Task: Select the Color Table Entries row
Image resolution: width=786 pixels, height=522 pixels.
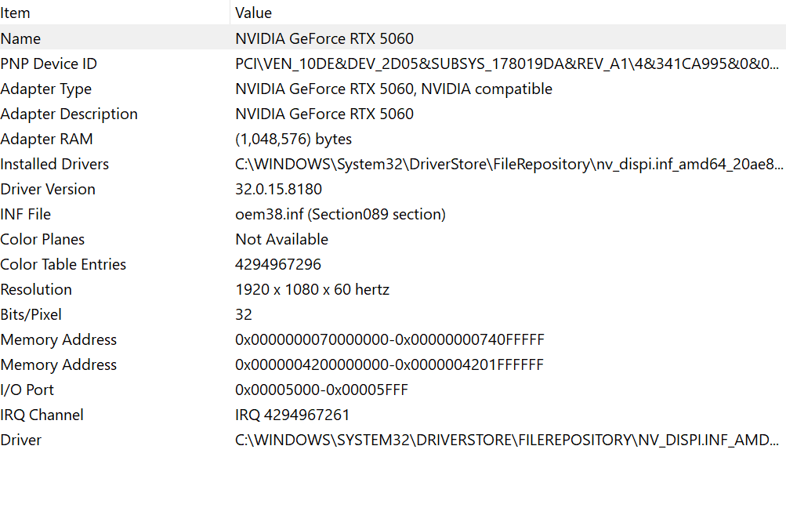Action: point(63,264)
